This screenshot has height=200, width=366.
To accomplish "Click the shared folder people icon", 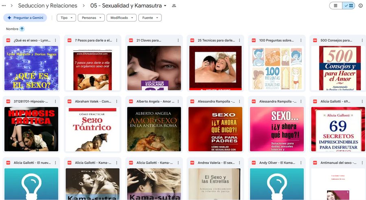I will 174,6.
